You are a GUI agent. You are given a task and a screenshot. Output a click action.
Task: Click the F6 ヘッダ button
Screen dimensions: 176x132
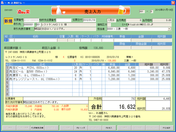81,128
